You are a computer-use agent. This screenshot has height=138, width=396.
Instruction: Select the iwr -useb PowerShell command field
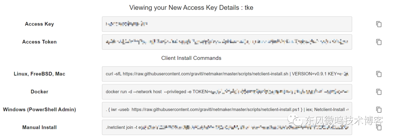[x=227, y=110]
